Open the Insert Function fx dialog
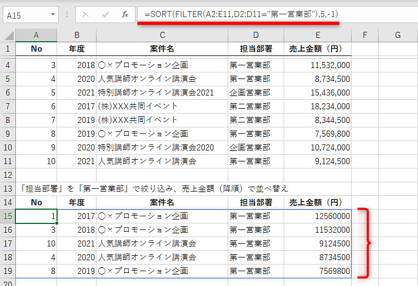 coord(125,14)
